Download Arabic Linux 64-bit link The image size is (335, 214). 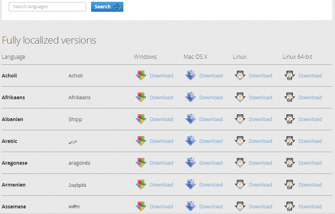(310, 141)
